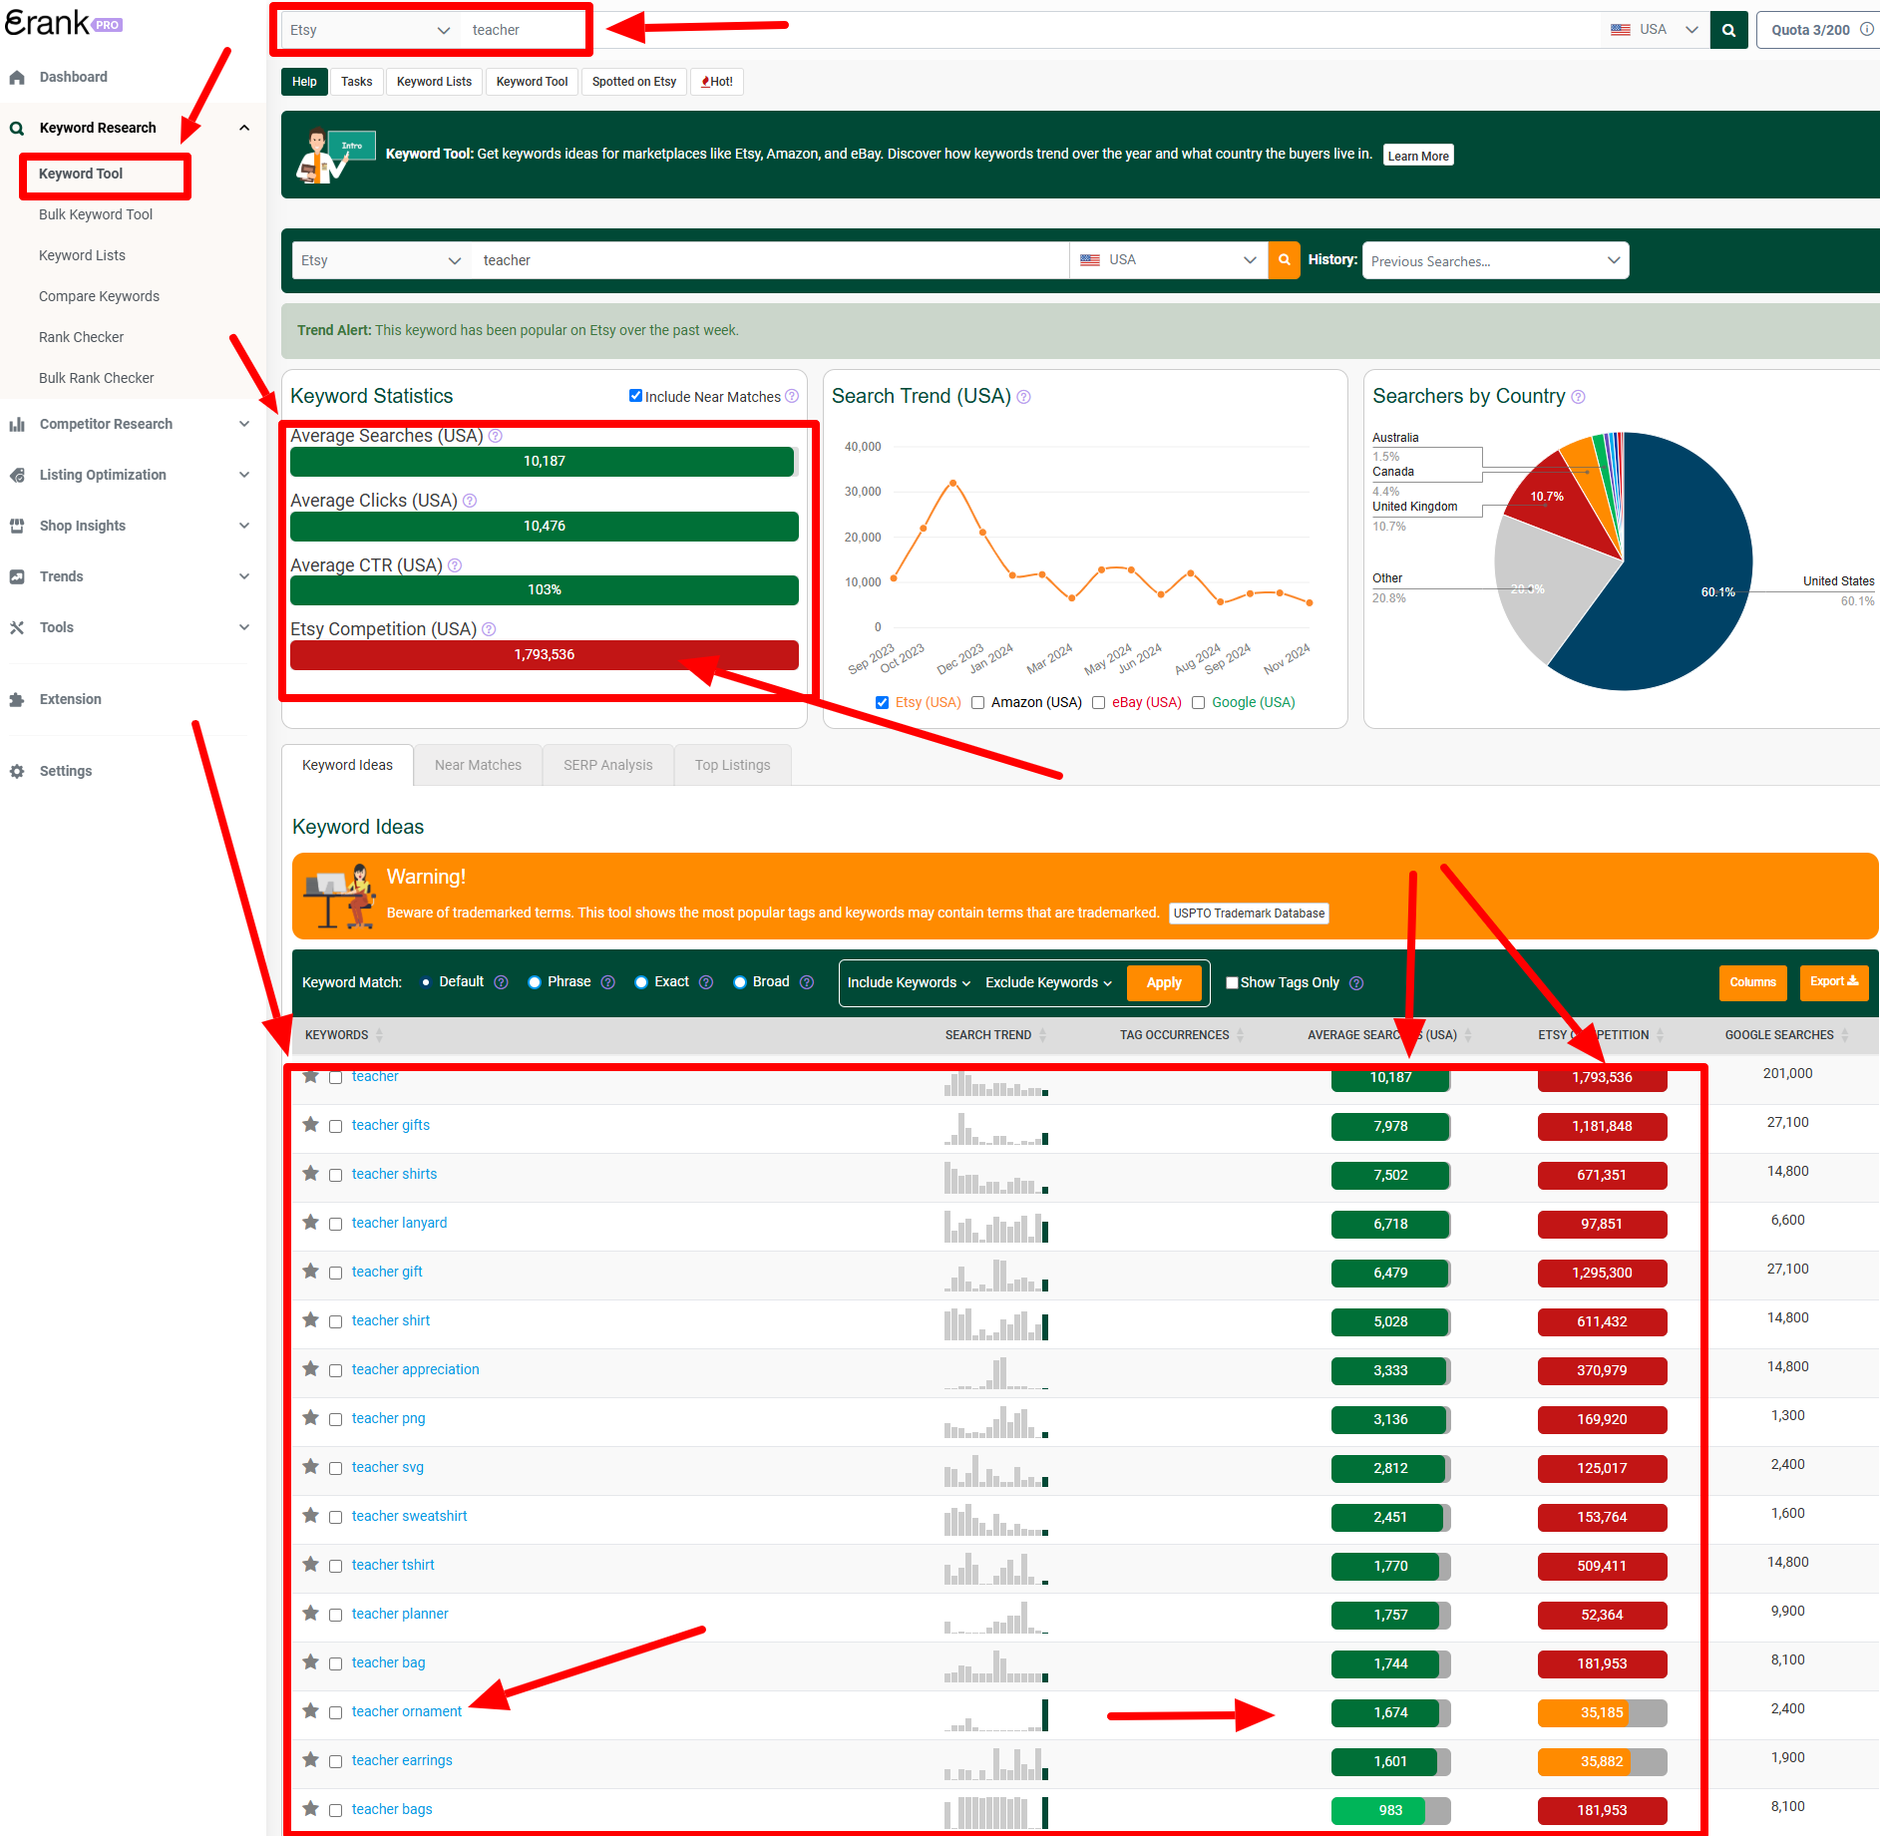Collapse Keyword Research sidebar section
Viewport: 1880px width, 1836px height.
[x=244, y=128]
